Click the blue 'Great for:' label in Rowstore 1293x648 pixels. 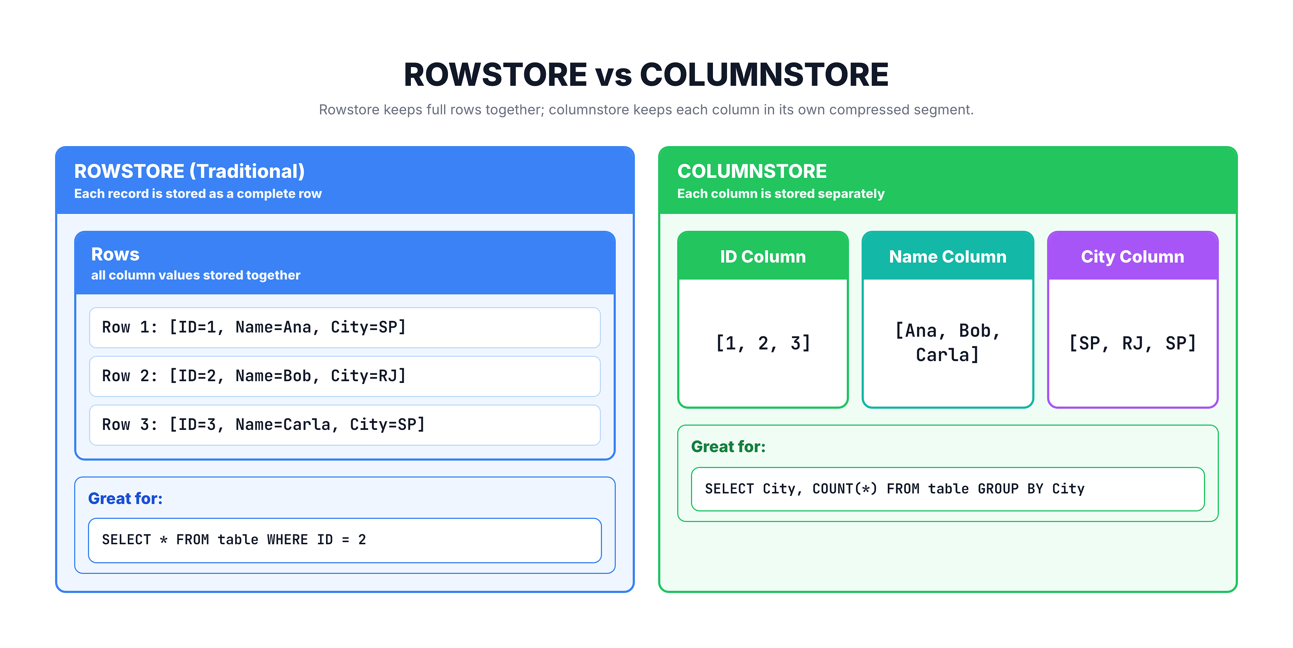[125, 499]
